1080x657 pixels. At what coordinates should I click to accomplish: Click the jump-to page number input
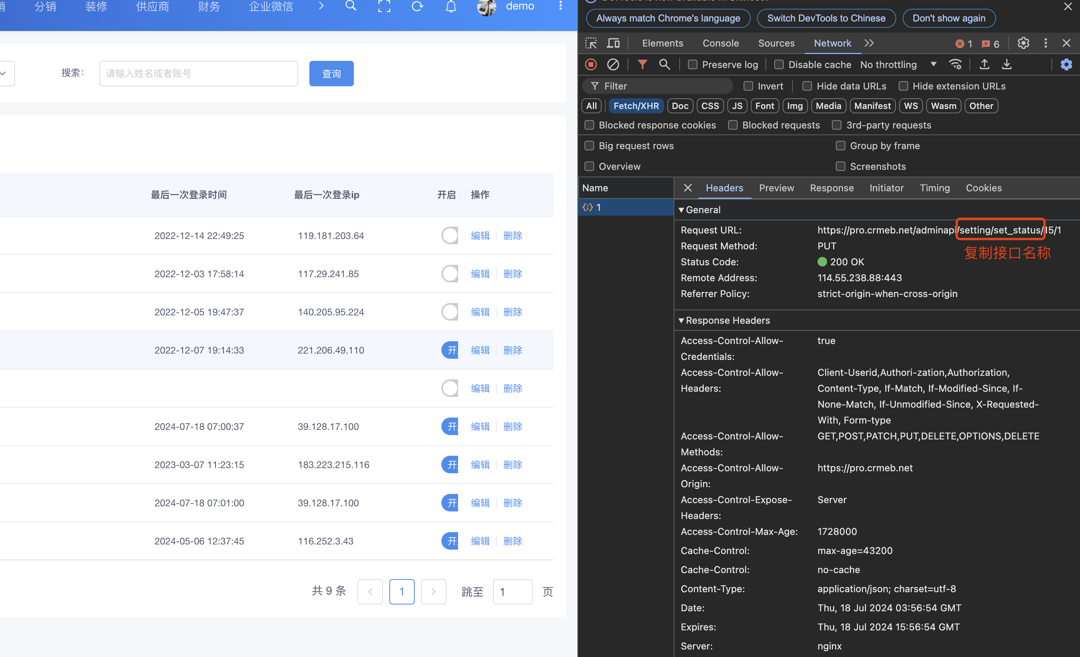513,592
